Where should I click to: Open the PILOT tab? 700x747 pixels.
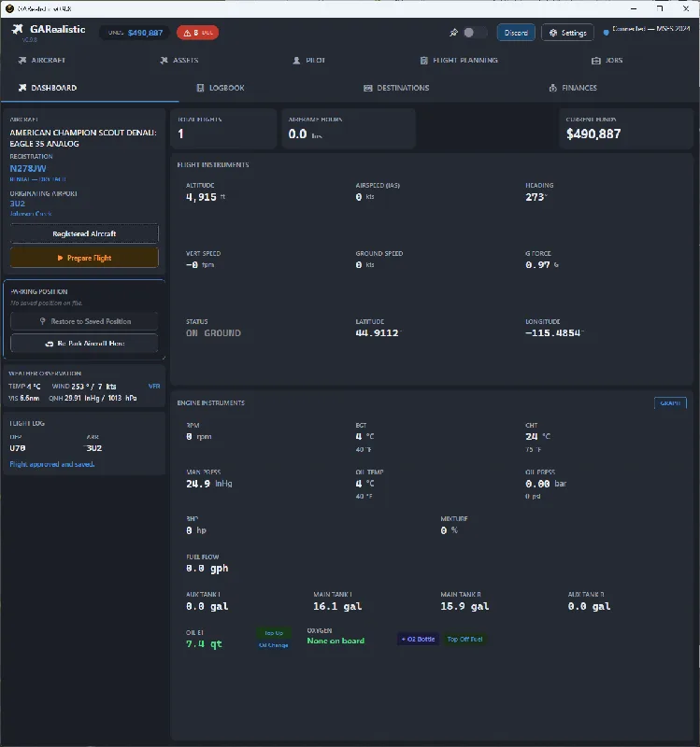[309, 61]
